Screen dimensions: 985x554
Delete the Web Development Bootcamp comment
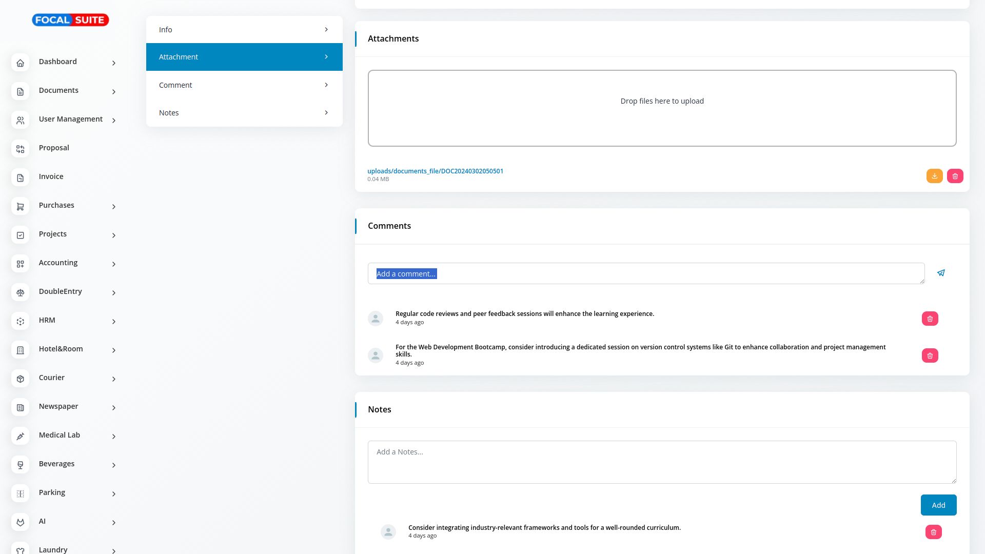pyautogui.click(x=930, y=355)
